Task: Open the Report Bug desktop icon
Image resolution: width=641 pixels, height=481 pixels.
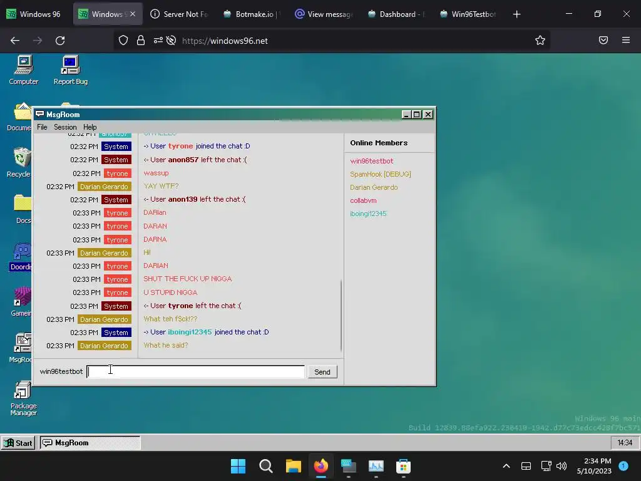Action: point(70,70)
